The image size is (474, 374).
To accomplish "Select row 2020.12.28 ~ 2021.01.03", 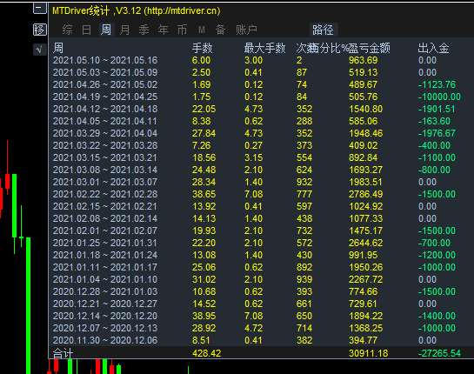I will (261, 291).
